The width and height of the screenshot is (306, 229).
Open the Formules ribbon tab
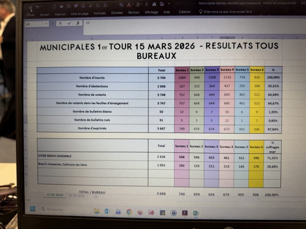[x=100, y=13]
